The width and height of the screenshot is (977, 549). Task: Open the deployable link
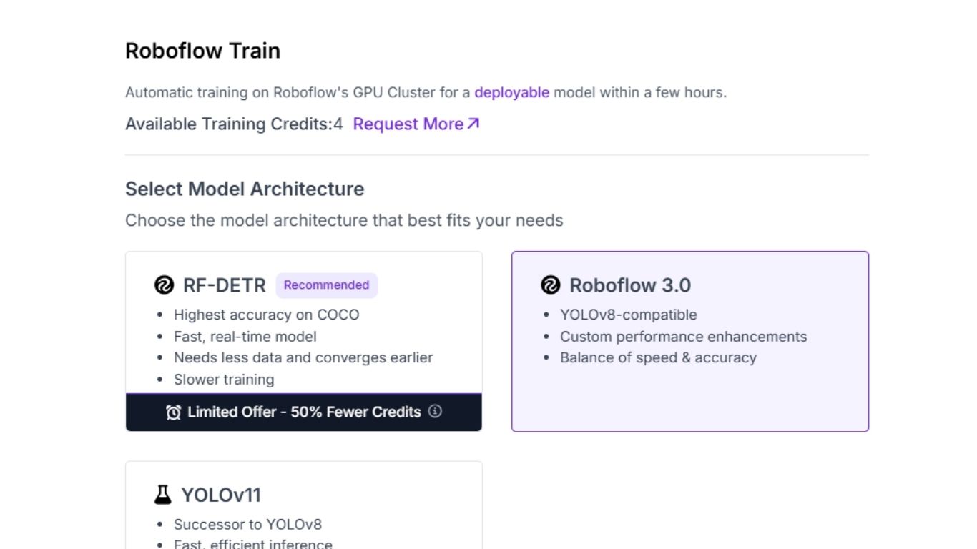click(x=511, y=92)
